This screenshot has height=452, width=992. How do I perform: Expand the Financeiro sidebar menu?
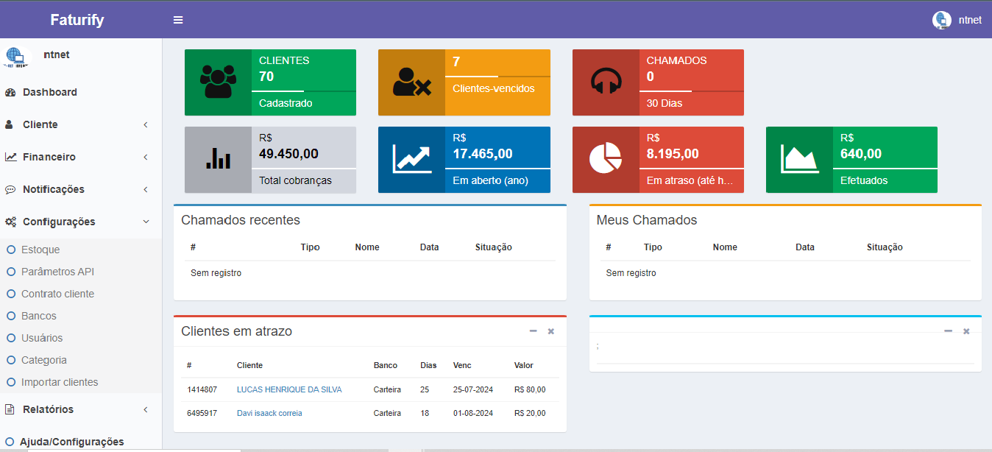pyautogui.click(x=49, y=157)
